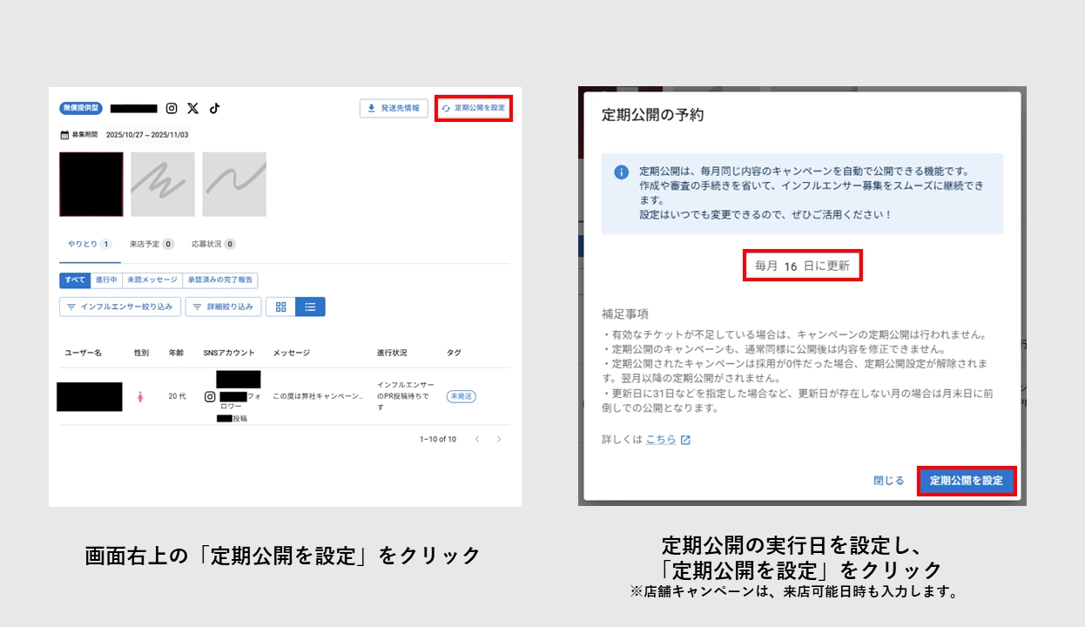Toggle list view display mode
Image resolution: width=1085 pixels, height=627 pixels.
[x=308, y=307]
